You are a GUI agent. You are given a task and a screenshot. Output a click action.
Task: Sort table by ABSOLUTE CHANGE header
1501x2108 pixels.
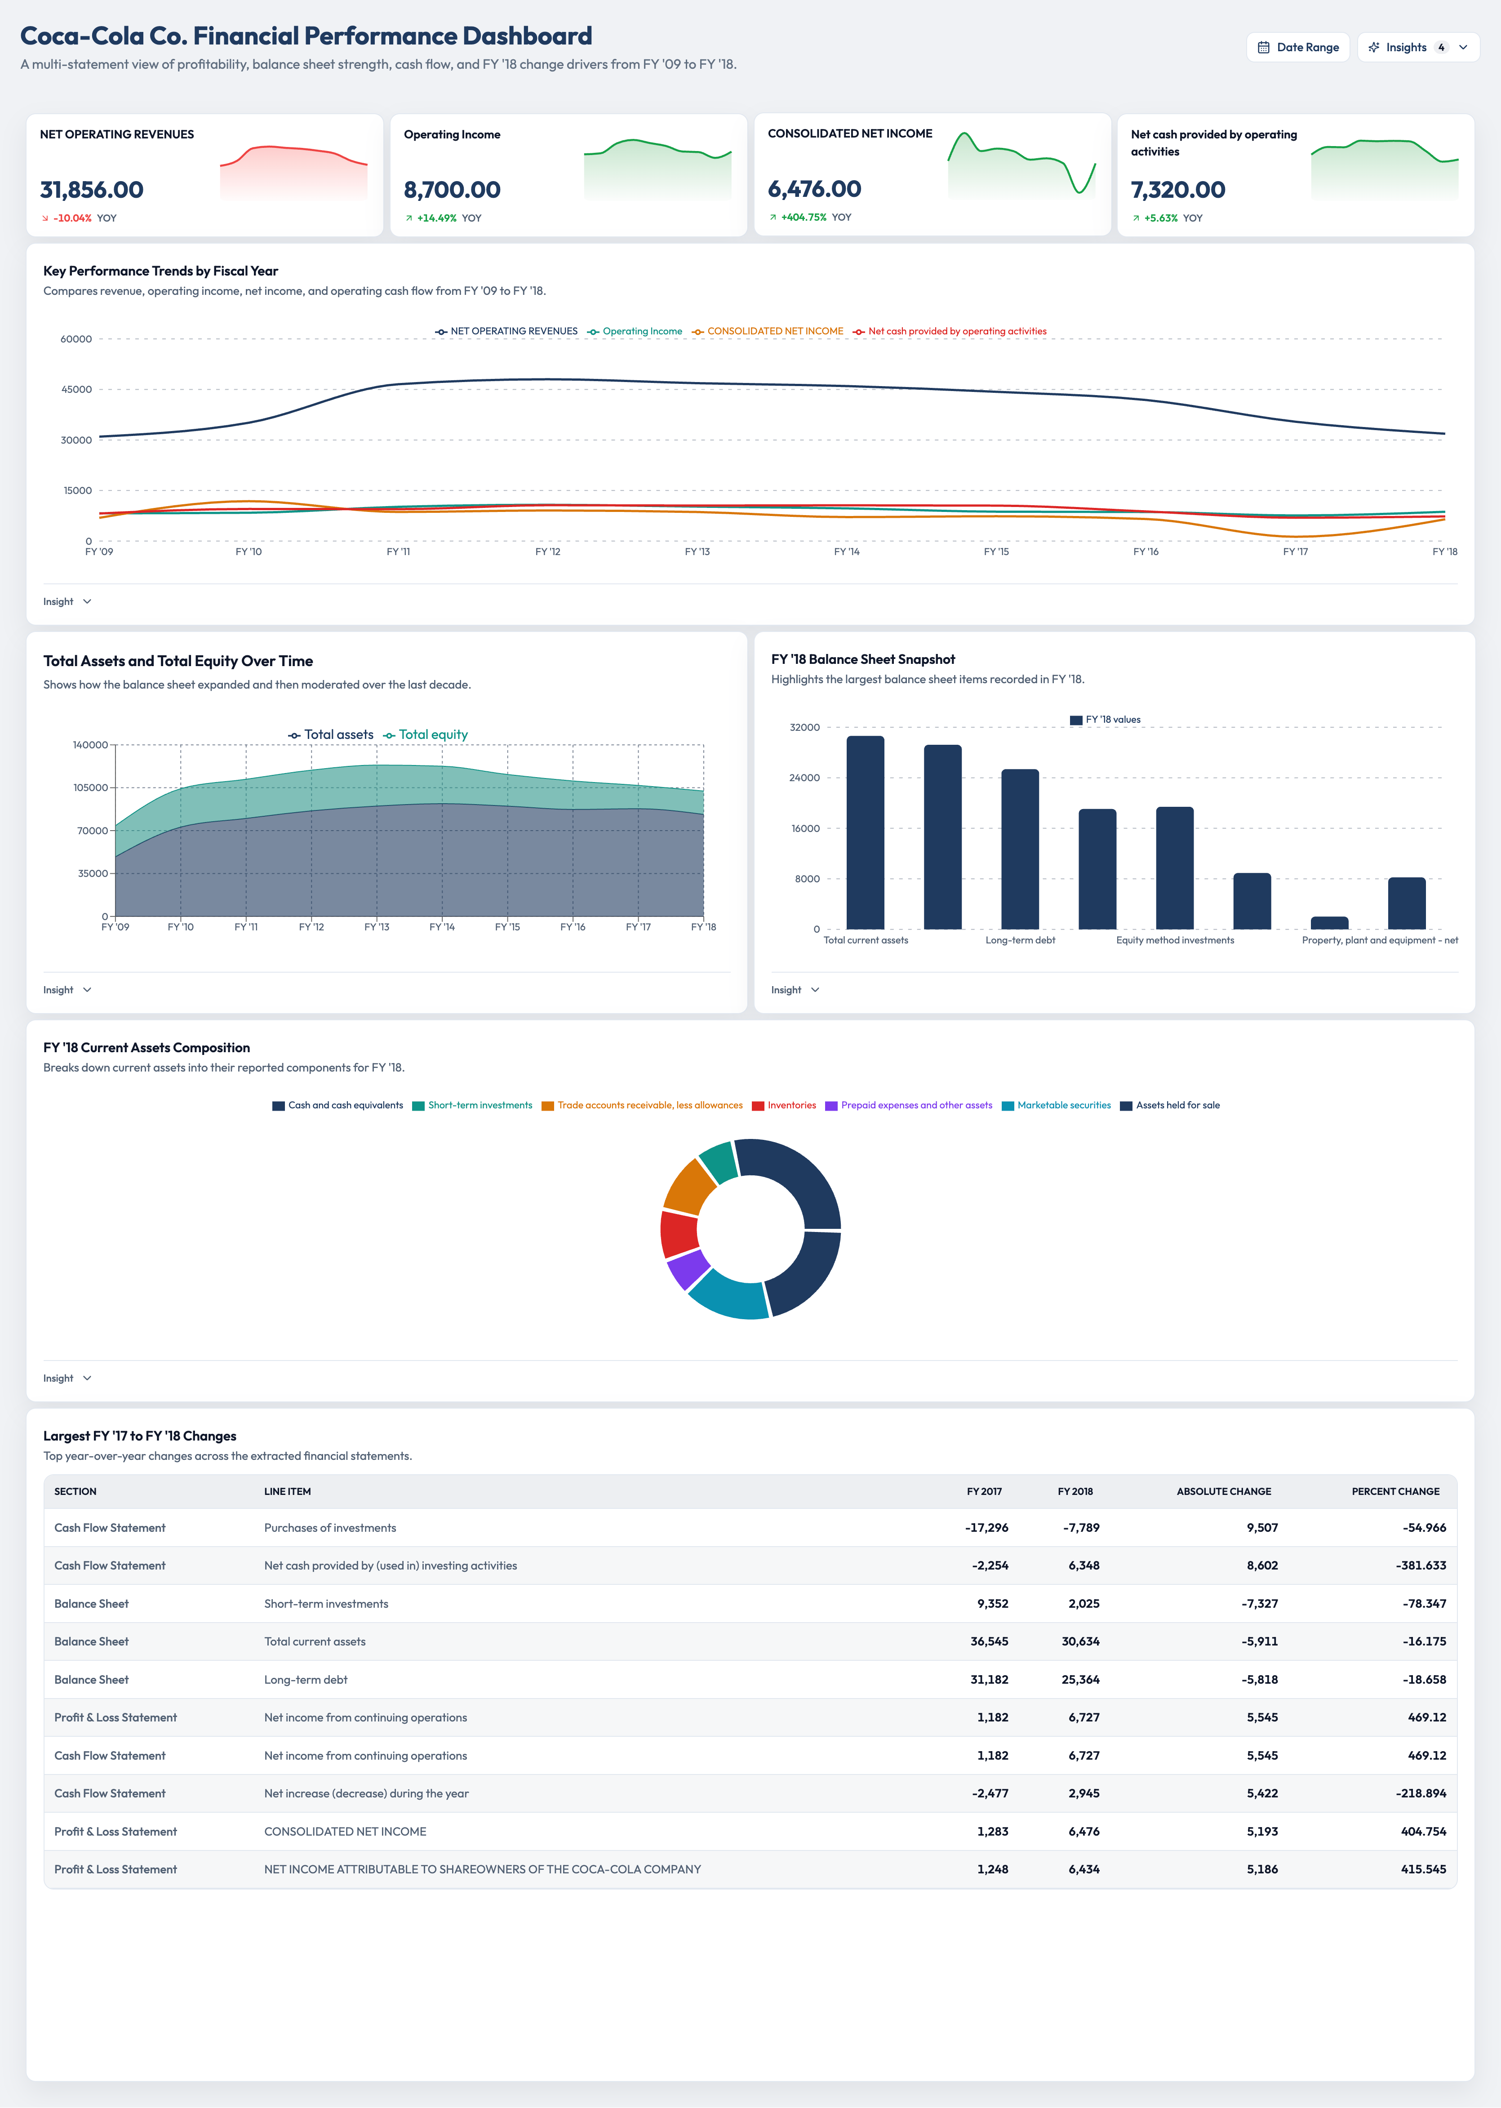[x=1224, y=1492]
